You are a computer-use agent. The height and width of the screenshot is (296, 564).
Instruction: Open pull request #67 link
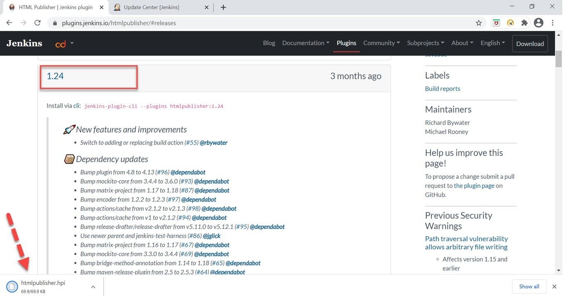(x=186, y=245)
